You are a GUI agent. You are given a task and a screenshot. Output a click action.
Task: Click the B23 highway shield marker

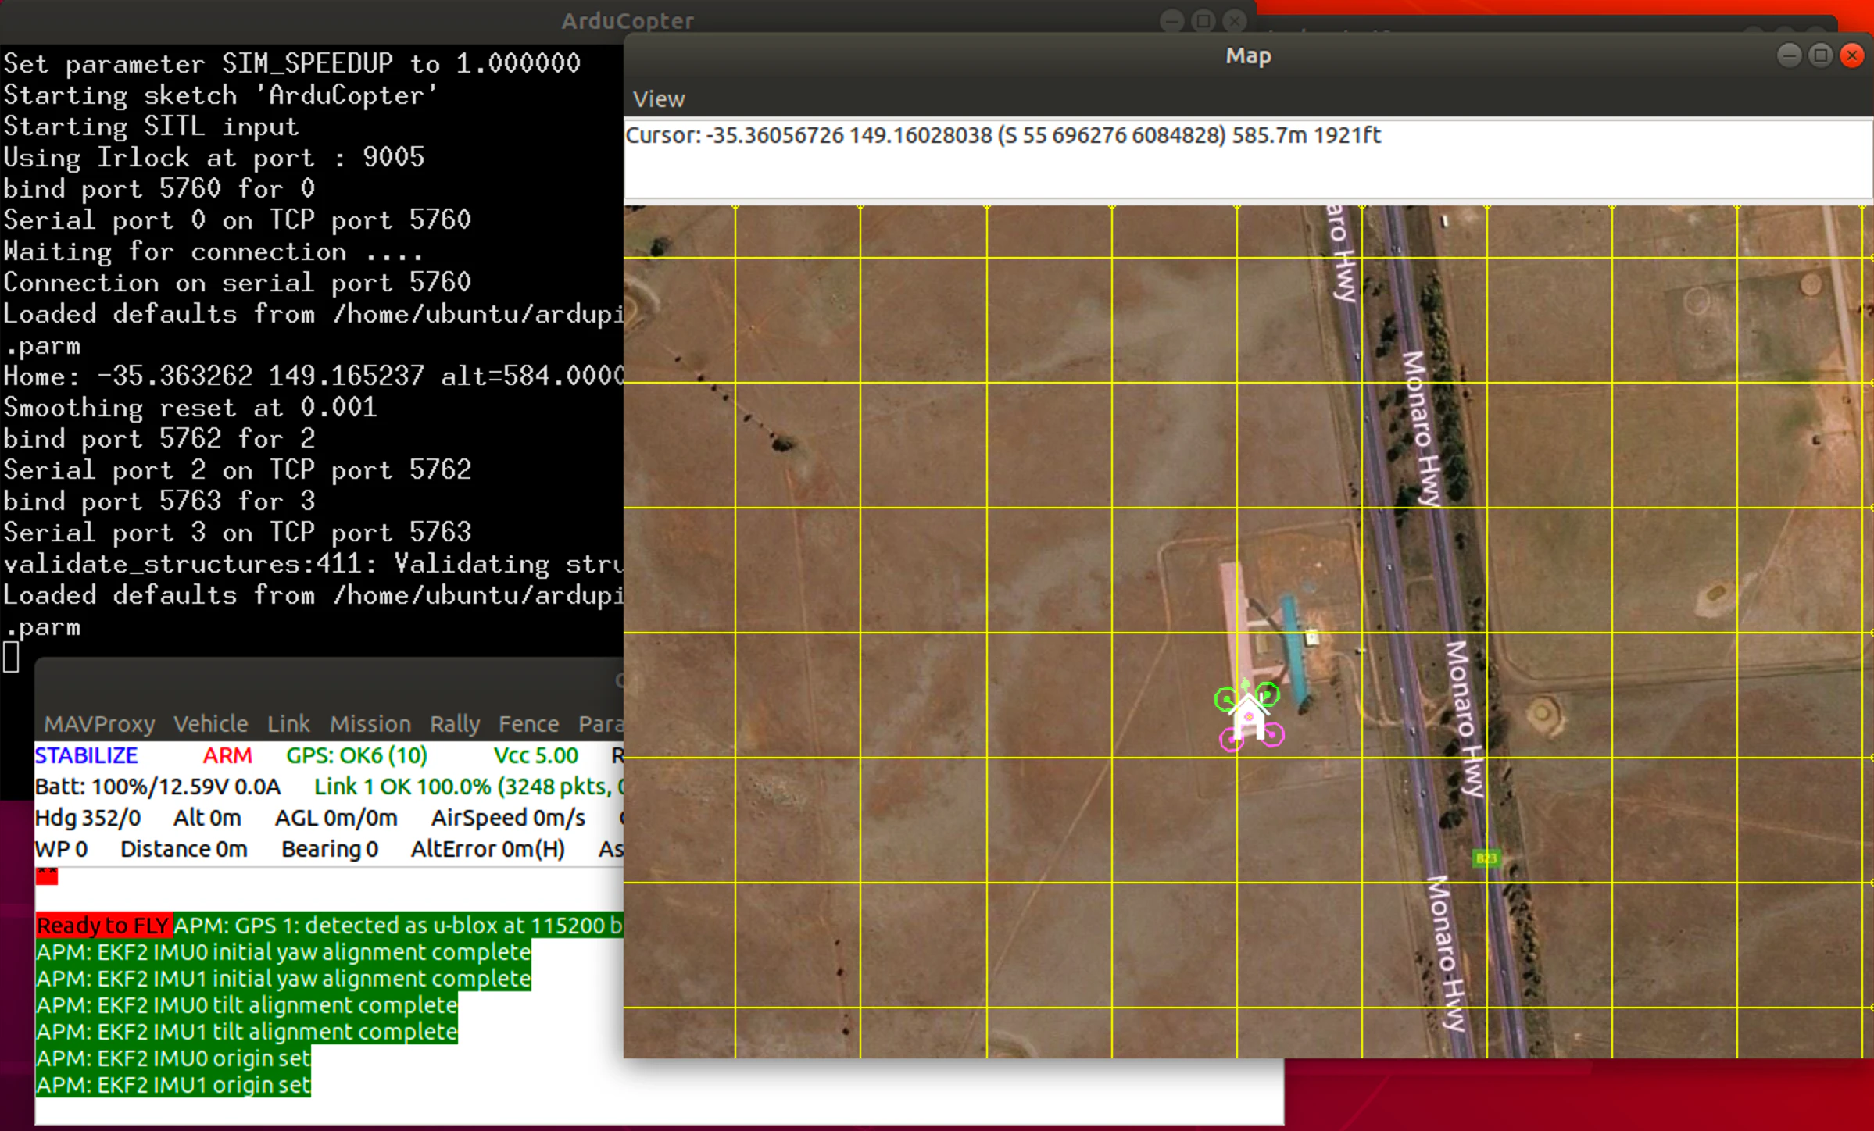1486,858
